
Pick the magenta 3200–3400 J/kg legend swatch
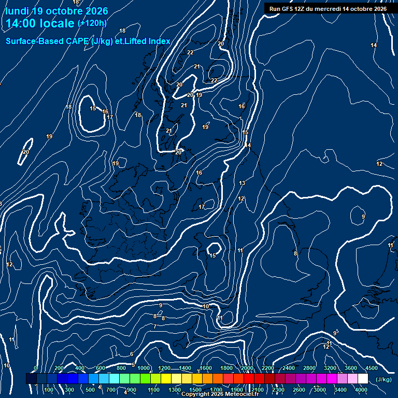332,378
